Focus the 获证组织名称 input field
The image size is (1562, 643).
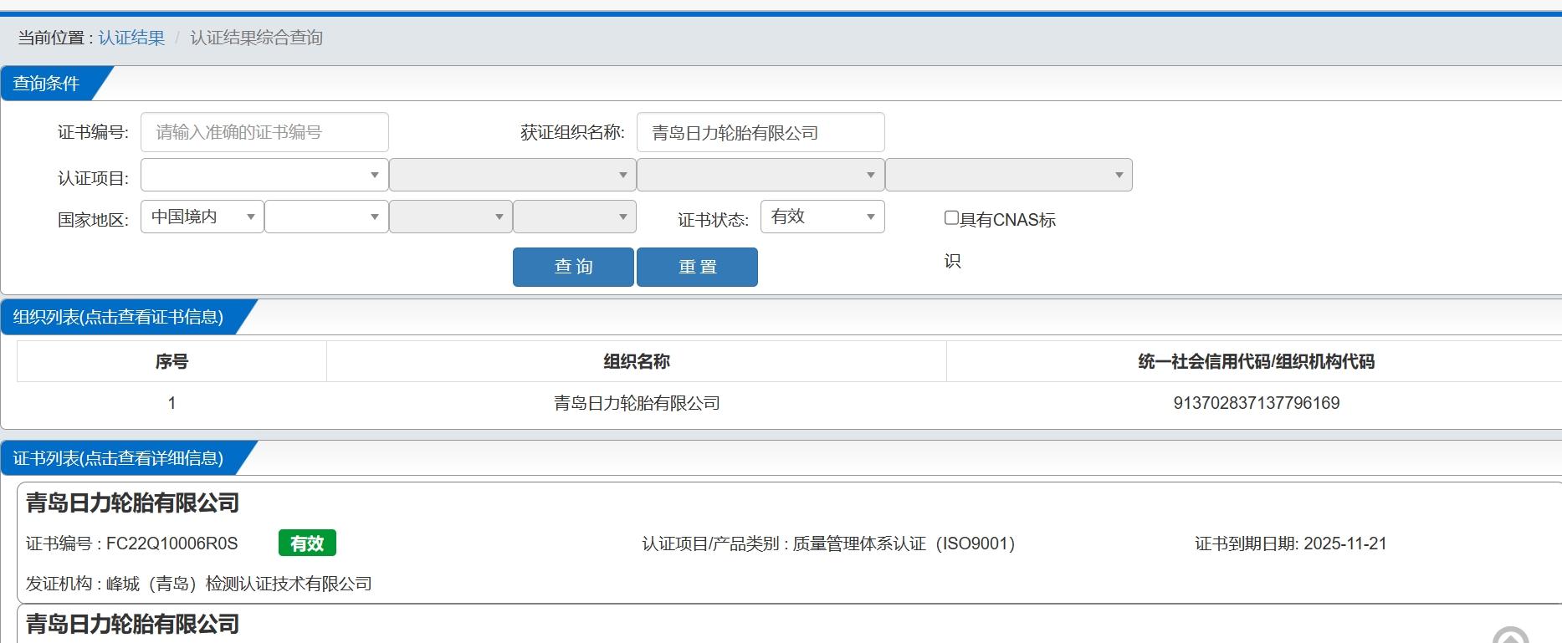pyautogui.click(x=761, y=132)
